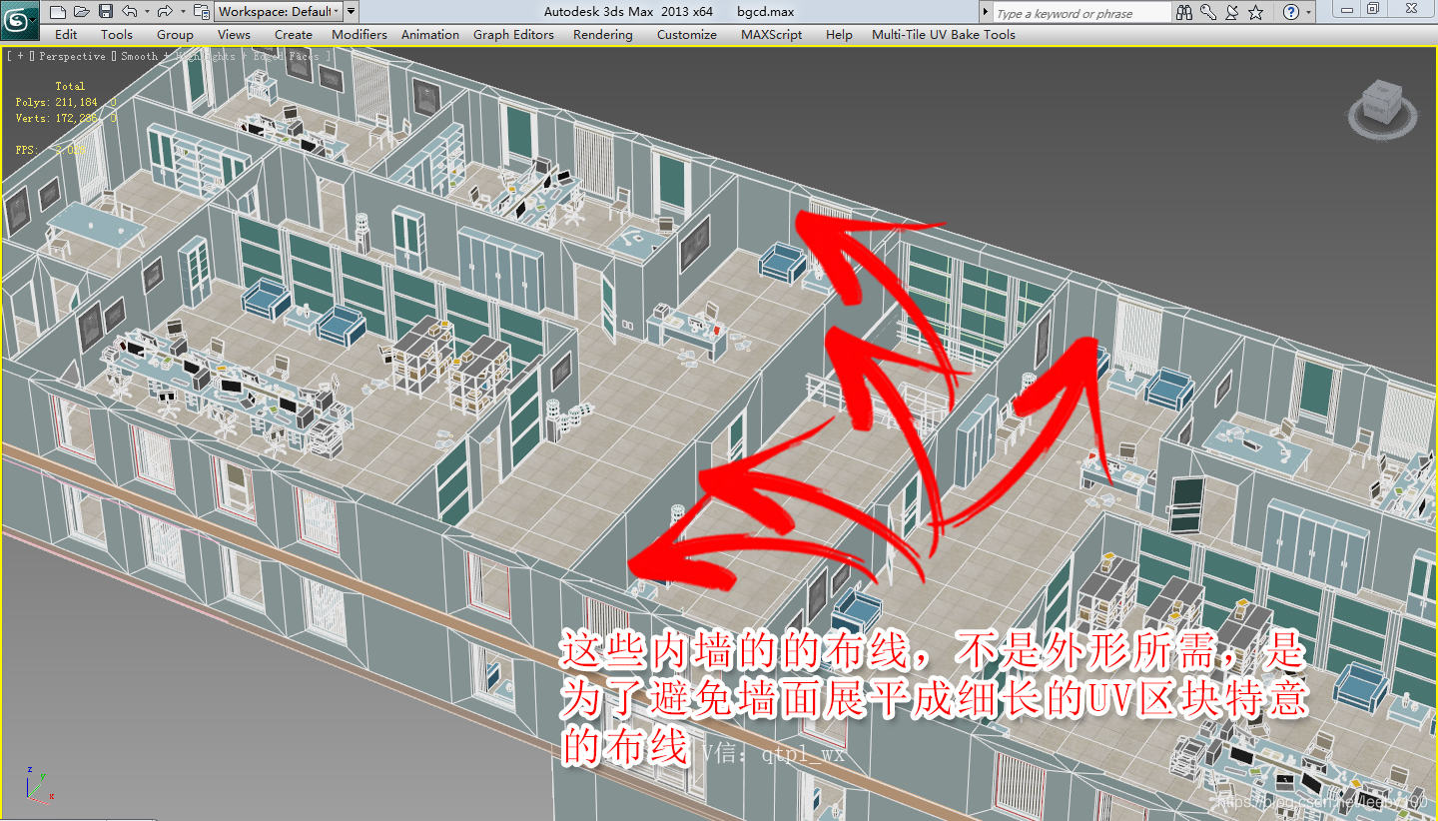
Task: Open a new scene with the New Scene icon
Action: coord(57,11)
